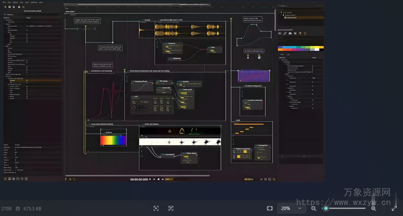Open the File menu
The height and width of the screenshot is (216, 403).
[4, 2]
